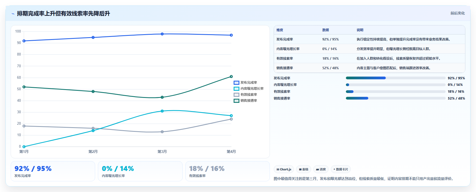Click 52% / 48% value beside progress bar
476x192 pixels.
point(456,98)
